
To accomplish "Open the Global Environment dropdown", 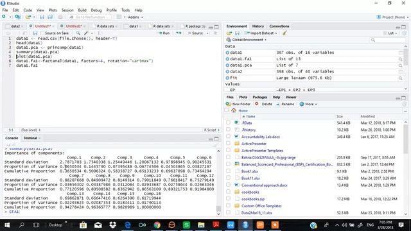I will point(247,40).
